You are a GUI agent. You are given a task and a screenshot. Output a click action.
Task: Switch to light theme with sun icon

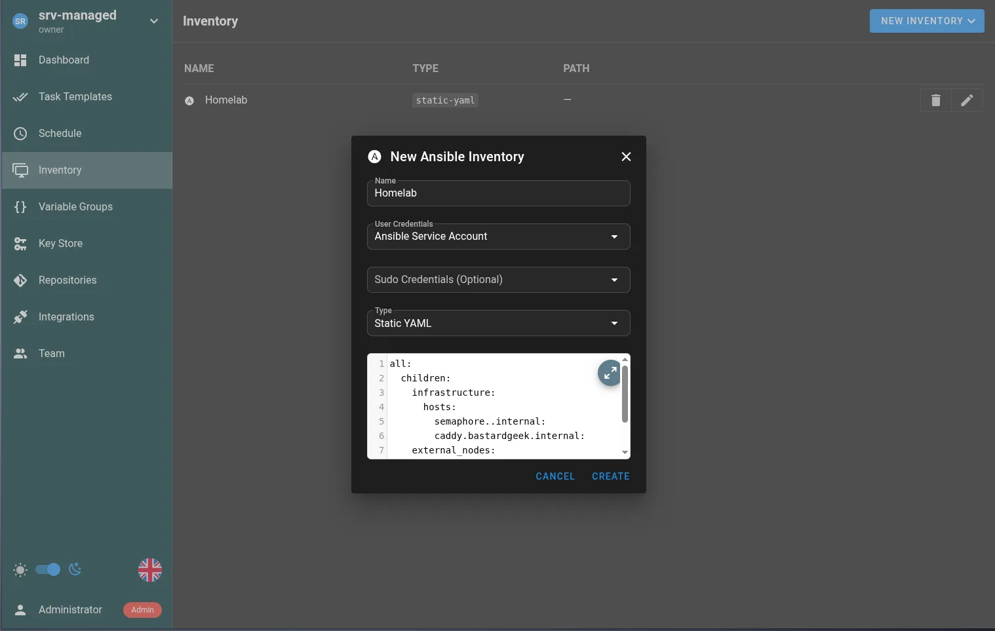tap(20, 570)
